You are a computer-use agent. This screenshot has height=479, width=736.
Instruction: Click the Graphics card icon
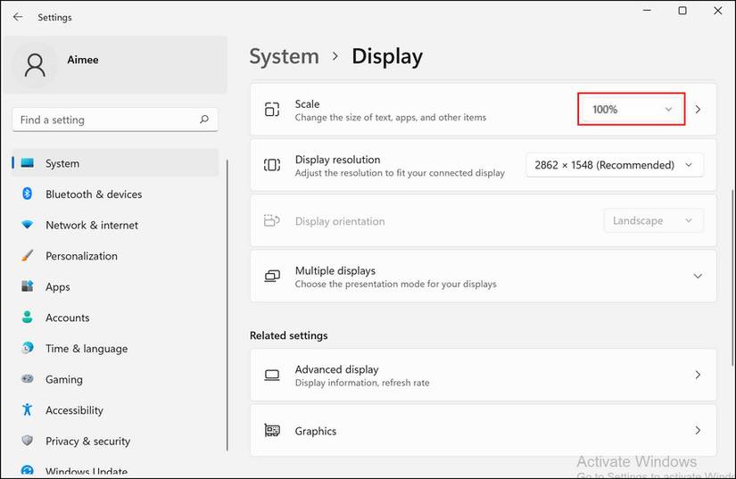tap(272, 430)
